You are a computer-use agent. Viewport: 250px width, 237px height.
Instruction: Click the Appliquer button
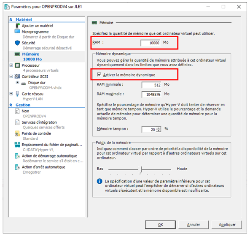(227, 224)
